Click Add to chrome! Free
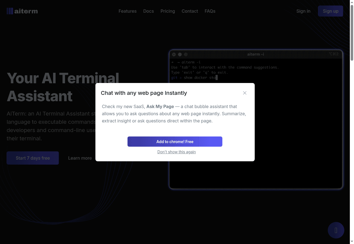354x244 pixels. pos(175,141)
